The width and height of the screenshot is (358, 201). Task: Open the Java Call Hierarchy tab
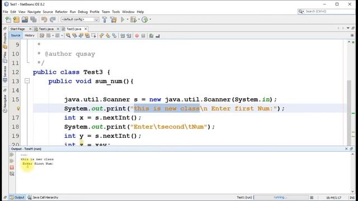click(43, 198)
